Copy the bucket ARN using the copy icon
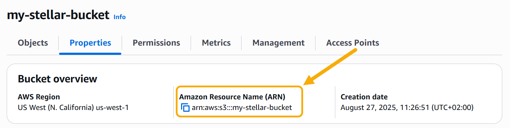The image size is (510, 128). coord(185,107)
